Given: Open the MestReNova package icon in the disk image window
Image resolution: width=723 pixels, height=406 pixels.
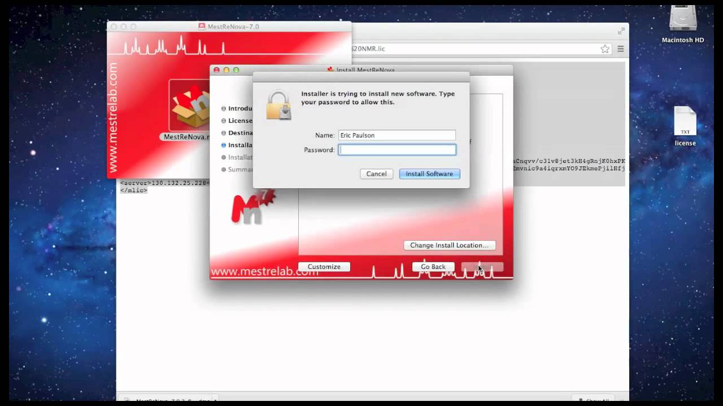Looking at the screenshot, I should (190, 107).
